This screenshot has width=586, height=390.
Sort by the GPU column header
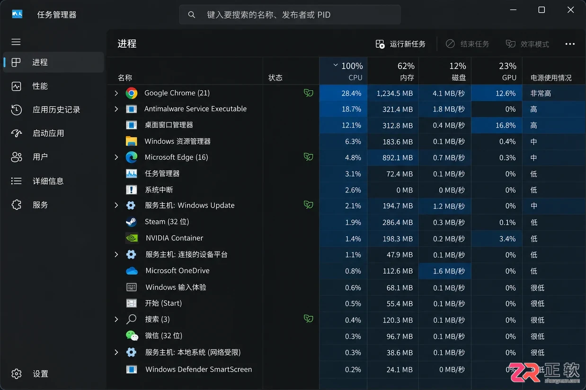497,71
